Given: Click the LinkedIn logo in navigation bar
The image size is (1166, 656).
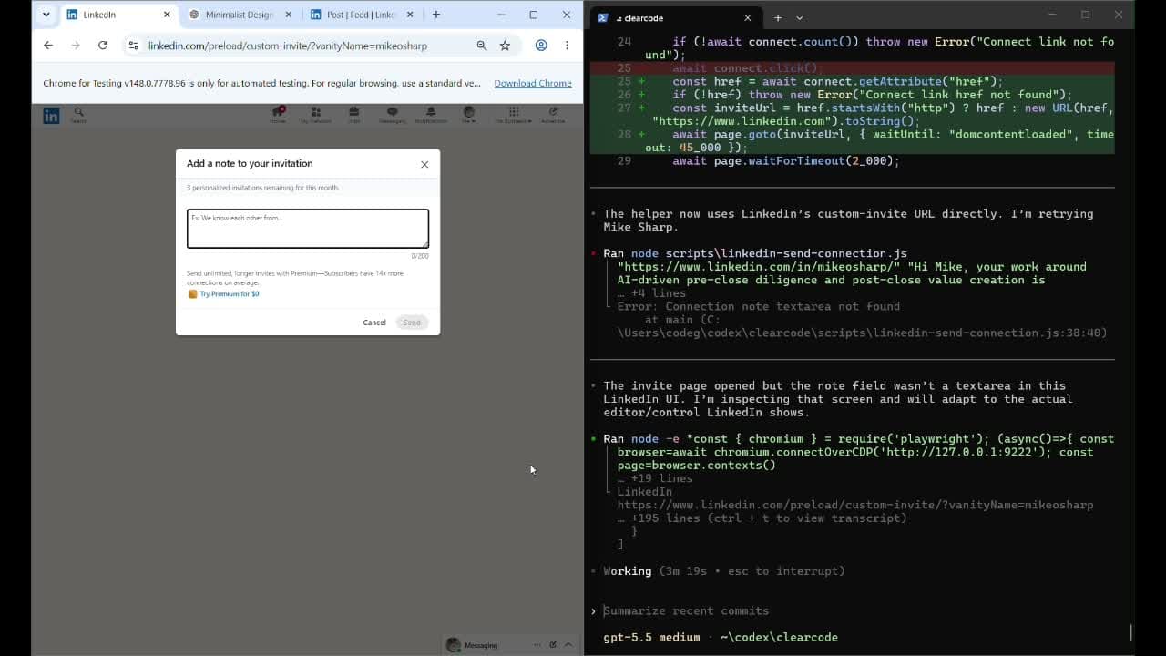Looking at the screenshot, I should (51, 115).
